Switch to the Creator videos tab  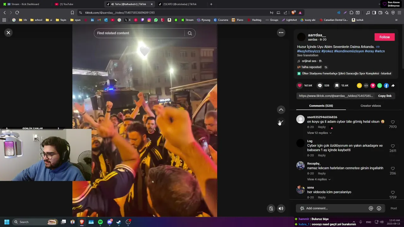(371, 106)
